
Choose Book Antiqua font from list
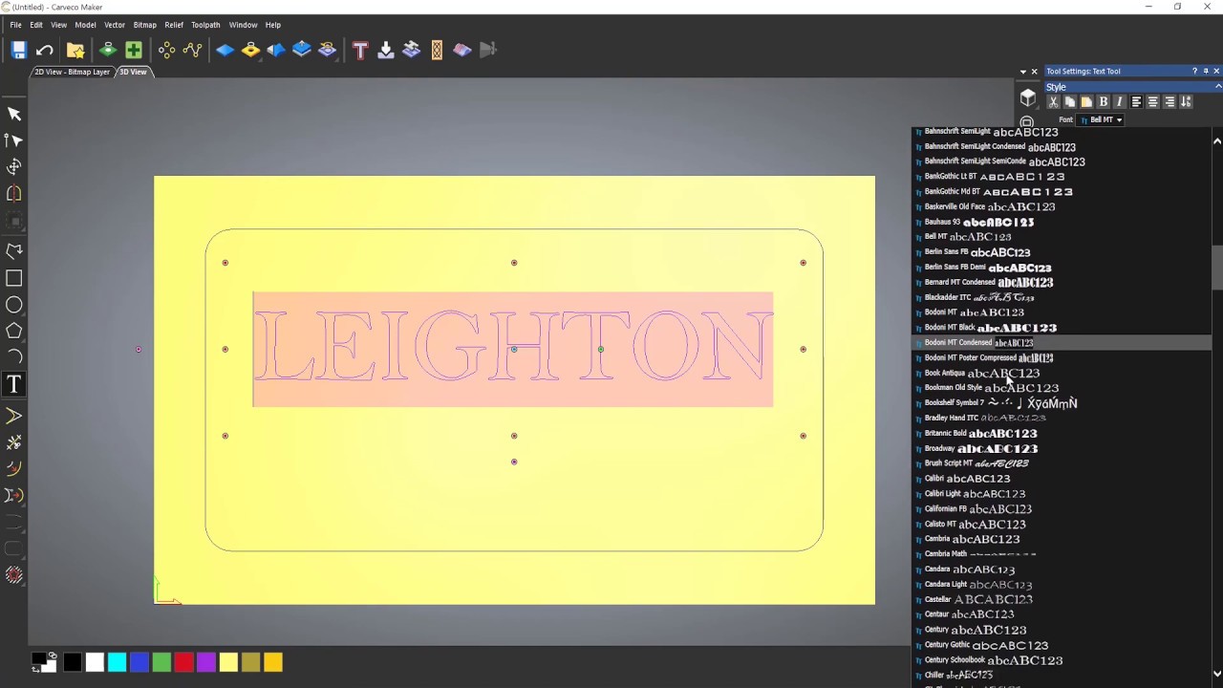pyautogui.click(x=1062, y=373)
